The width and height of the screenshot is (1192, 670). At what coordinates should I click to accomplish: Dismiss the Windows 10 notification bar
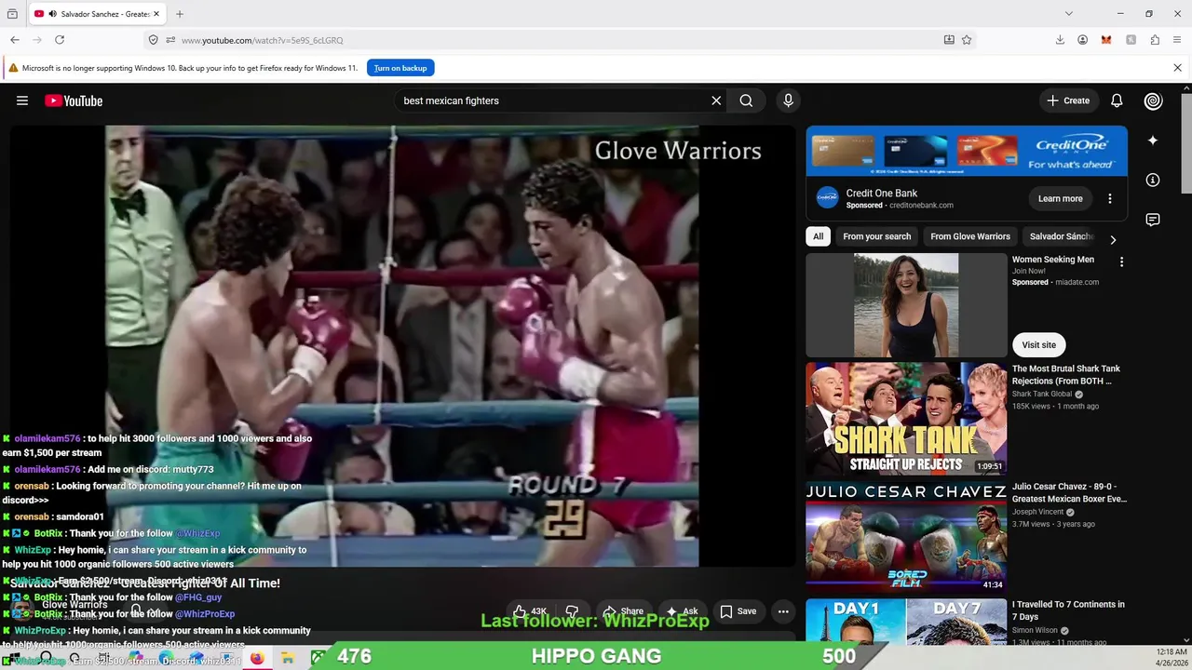1177,68
